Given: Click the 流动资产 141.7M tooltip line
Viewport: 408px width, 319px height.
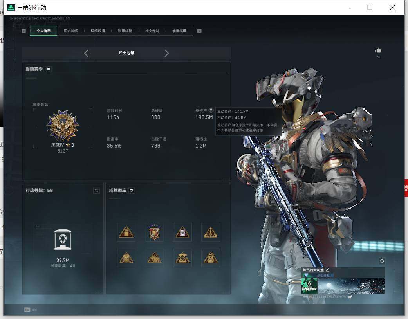Looking at the screenshot, I should [x=233, y=112].
